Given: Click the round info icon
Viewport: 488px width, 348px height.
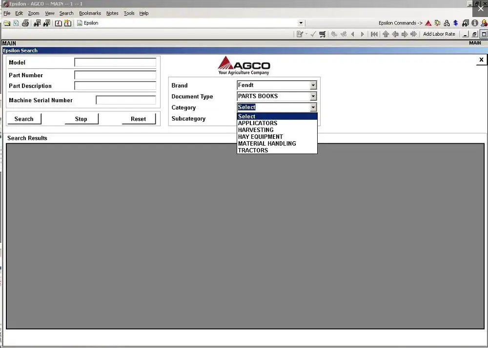Looking at the screenshot, I should 475,23.
